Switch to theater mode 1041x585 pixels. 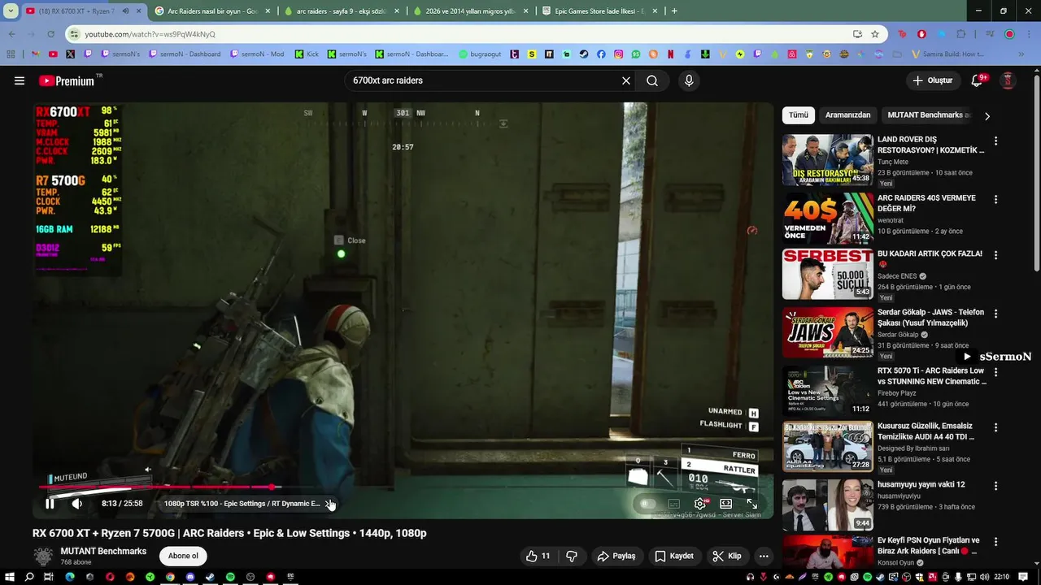click(726, 504)
